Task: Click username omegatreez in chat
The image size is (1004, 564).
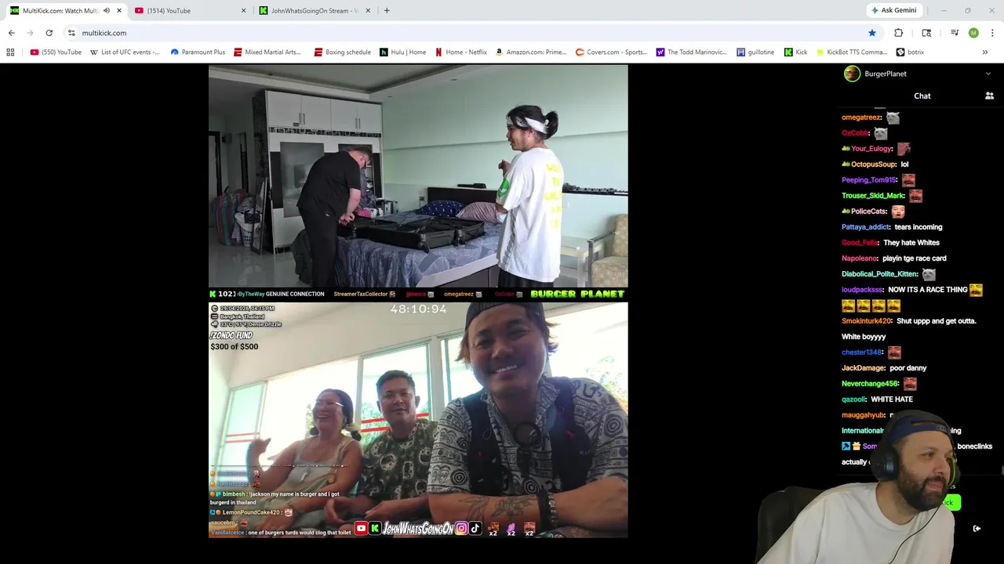Action: click(861, 117)
